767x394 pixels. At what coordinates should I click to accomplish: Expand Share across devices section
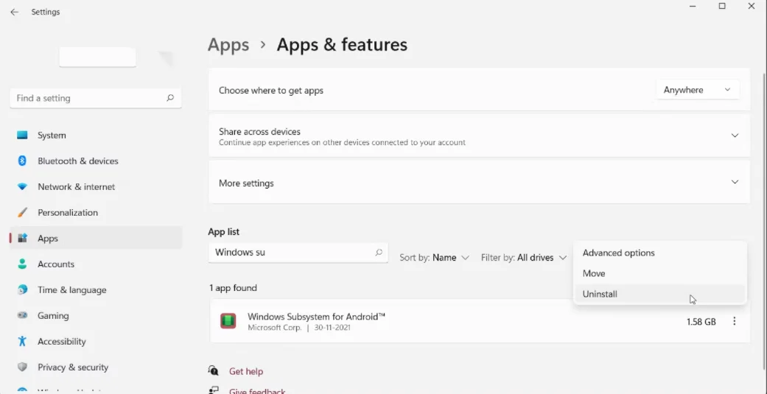tap(479, 136)
